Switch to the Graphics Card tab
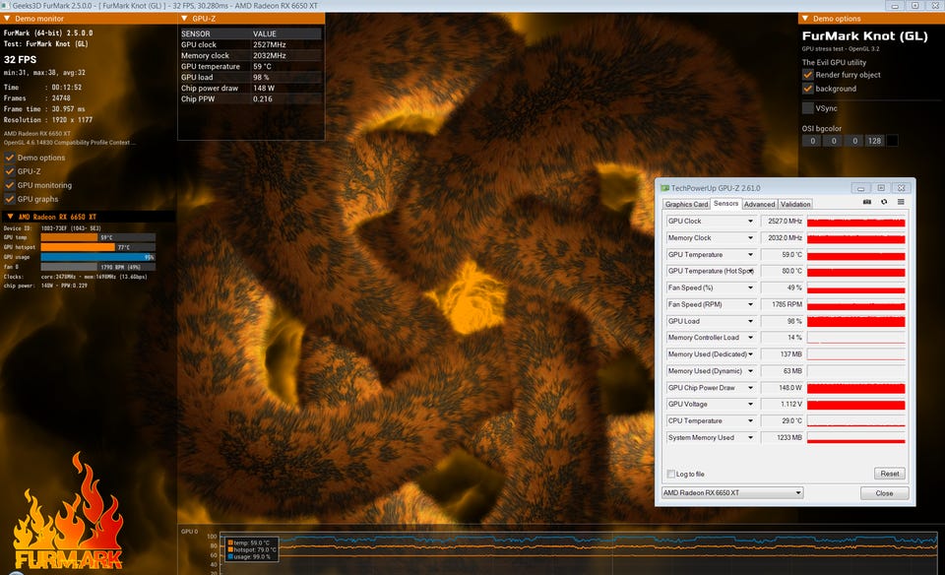 (x=686, y=205)
